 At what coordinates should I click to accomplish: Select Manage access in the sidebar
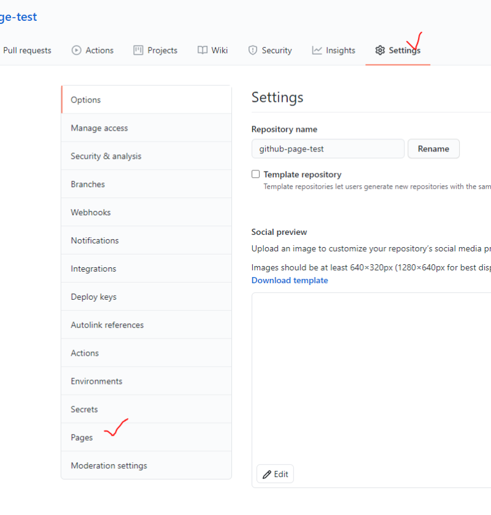[x=99, y=128]
